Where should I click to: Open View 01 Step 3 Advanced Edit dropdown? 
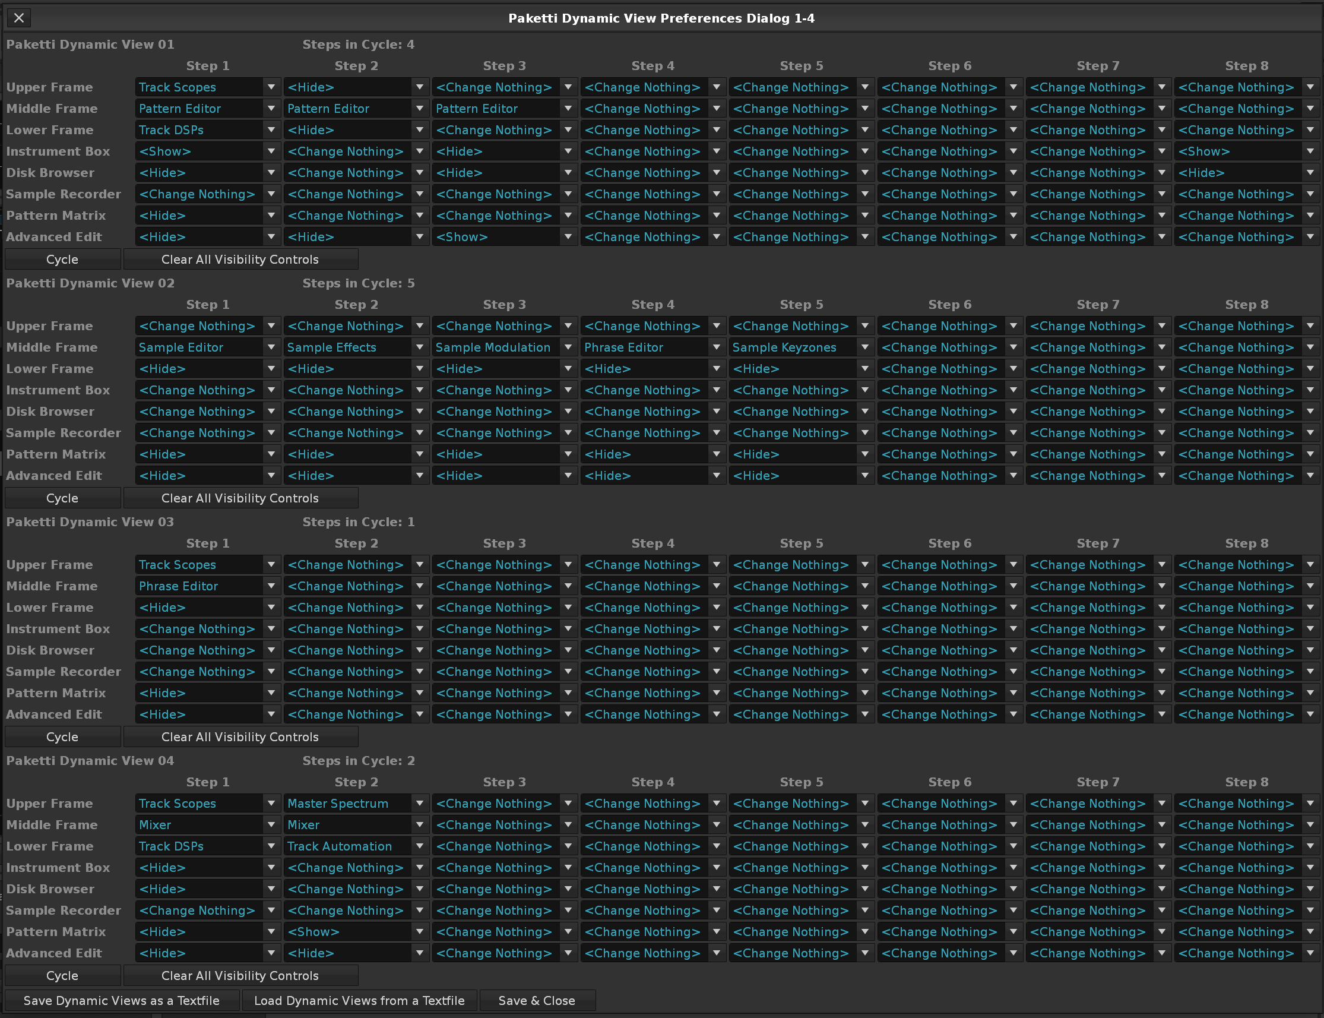tap(503, 237)
